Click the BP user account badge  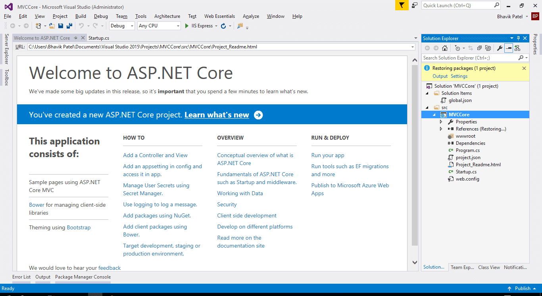pos(535,16)
